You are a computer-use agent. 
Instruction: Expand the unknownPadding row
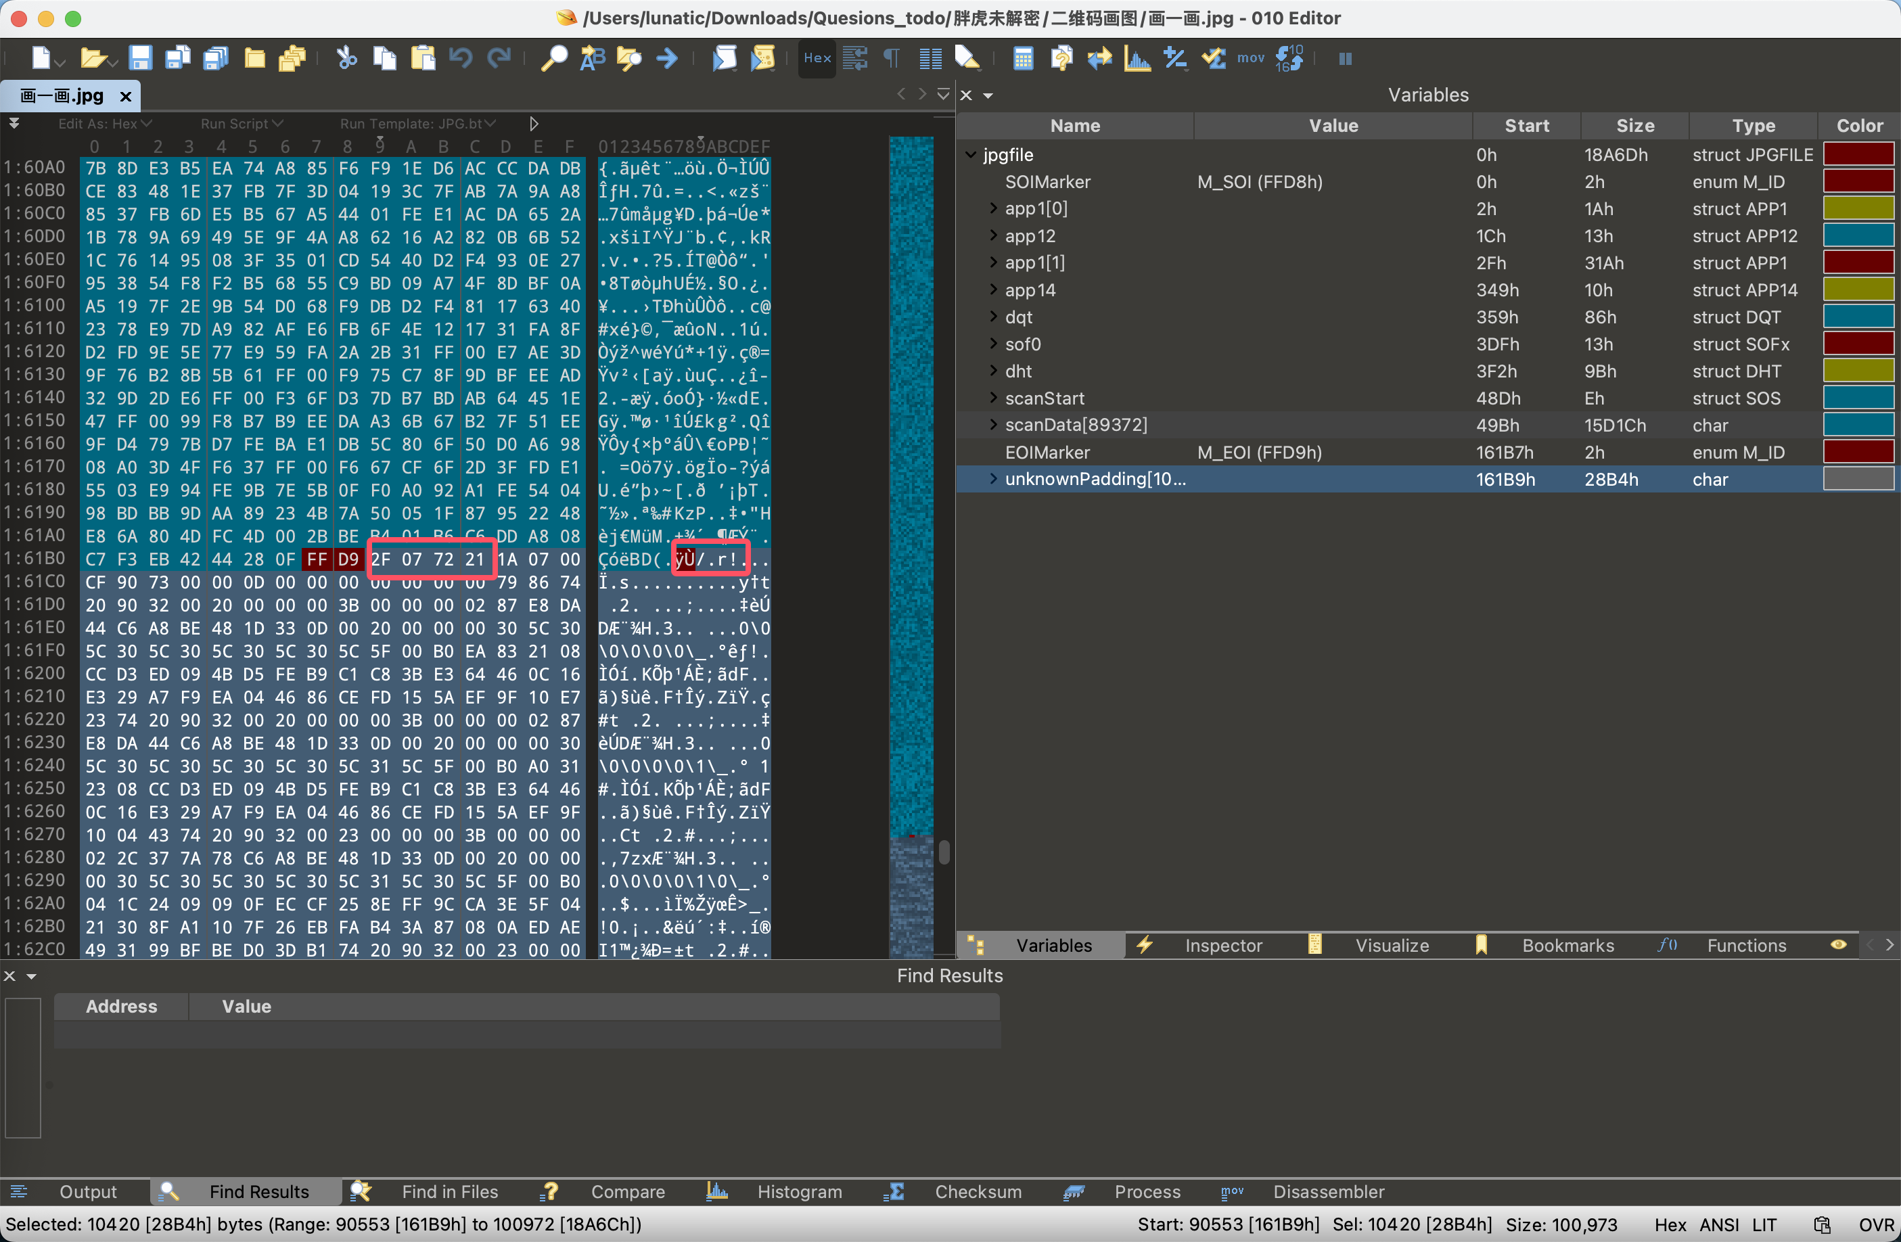[993, 479]
